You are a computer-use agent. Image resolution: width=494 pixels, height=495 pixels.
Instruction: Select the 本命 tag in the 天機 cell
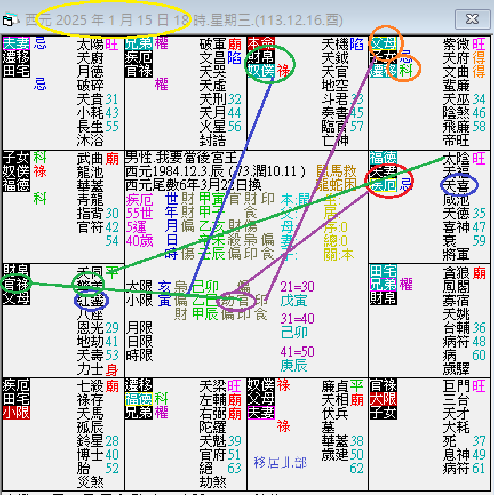click(261, 42)
